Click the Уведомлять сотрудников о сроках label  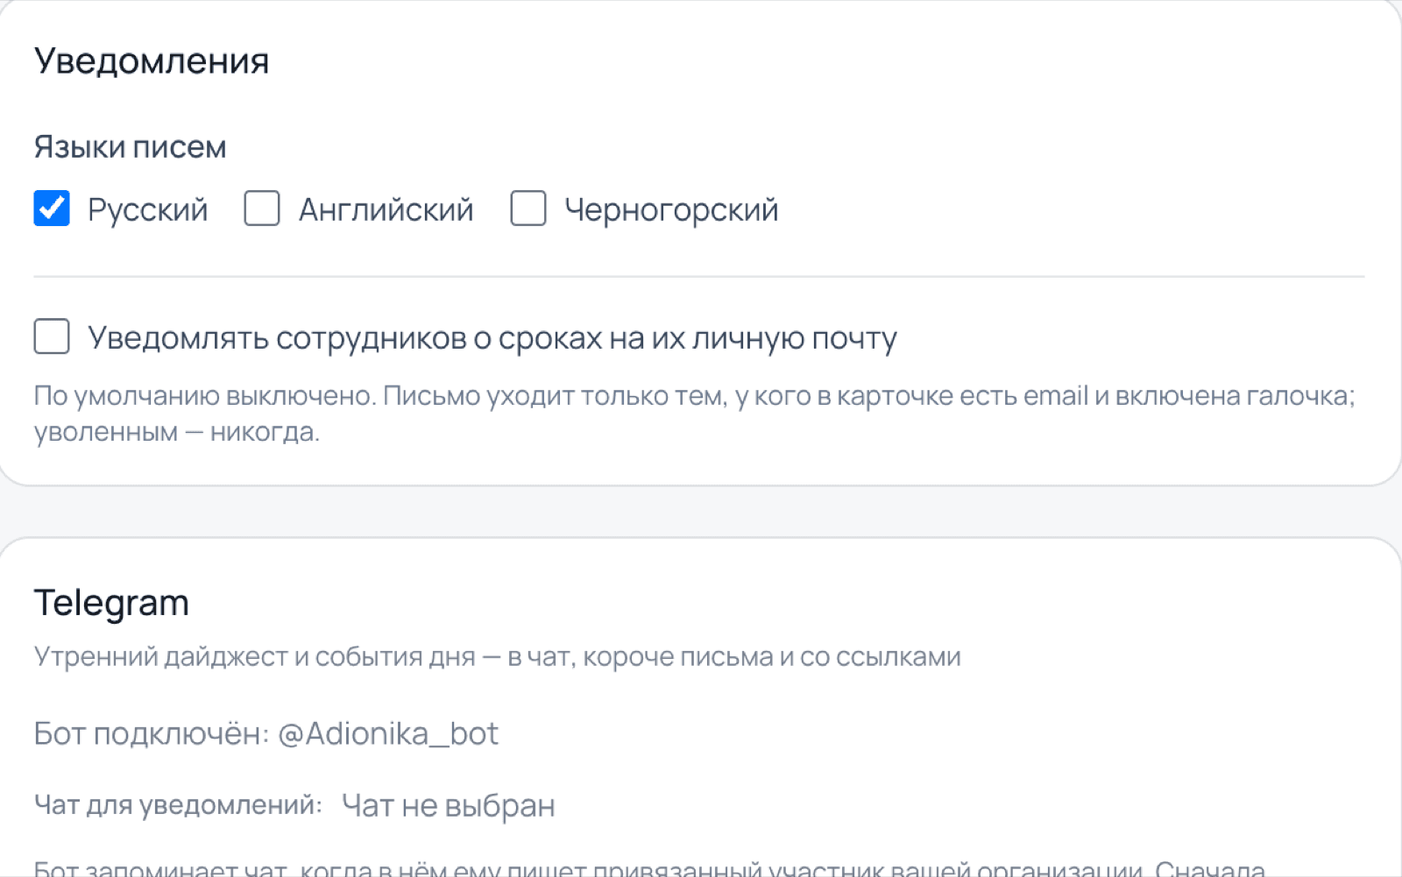point(492,338)
